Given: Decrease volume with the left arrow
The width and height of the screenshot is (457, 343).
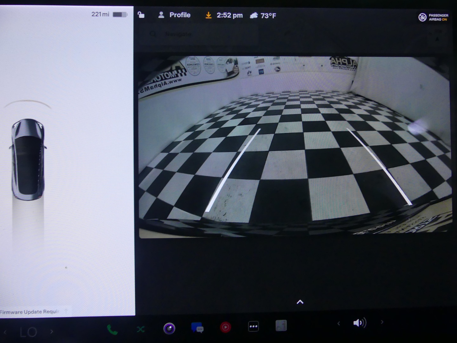Looking at the screenshot, I should pos(339,323).
